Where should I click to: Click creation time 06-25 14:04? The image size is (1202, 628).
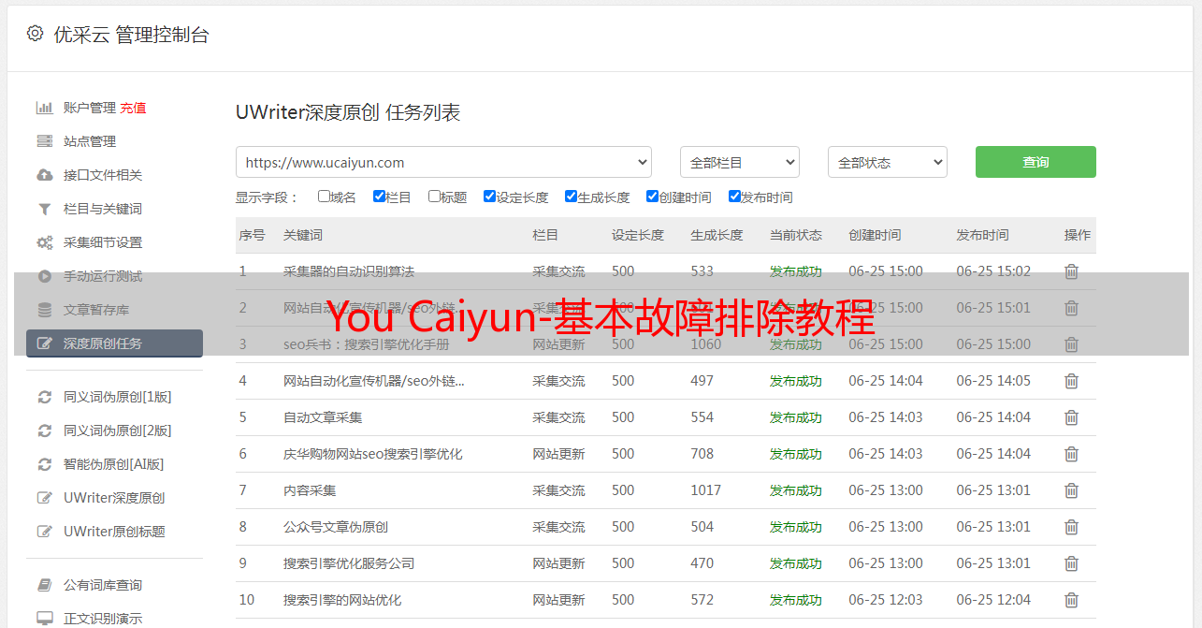[886, 381]
